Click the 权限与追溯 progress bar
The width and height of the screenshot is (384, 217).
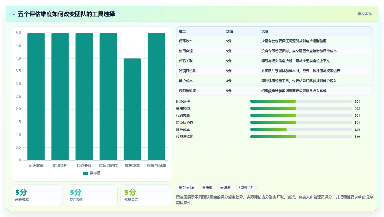tap(301, 137)
